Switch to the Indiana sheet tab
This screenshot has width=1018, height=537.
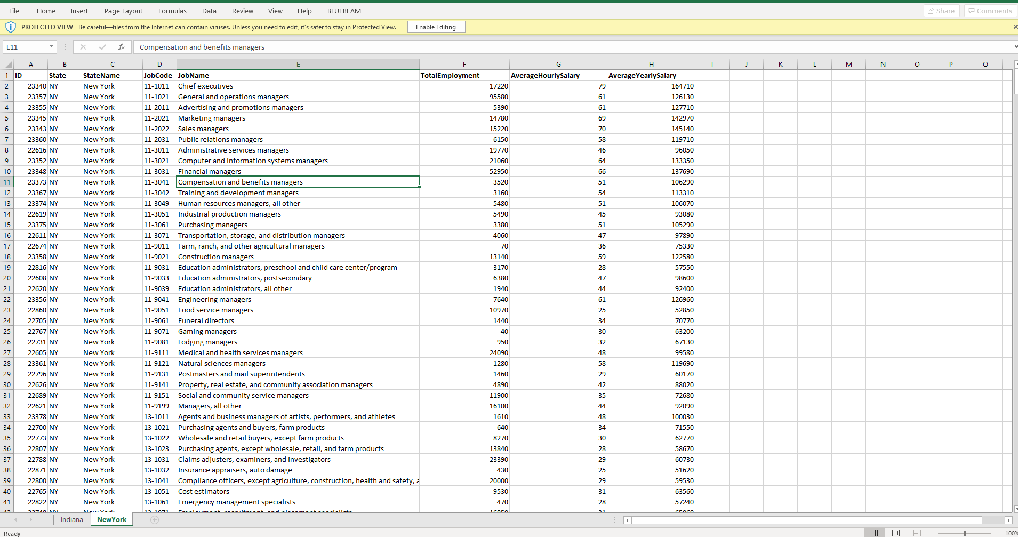pos(72,520)
